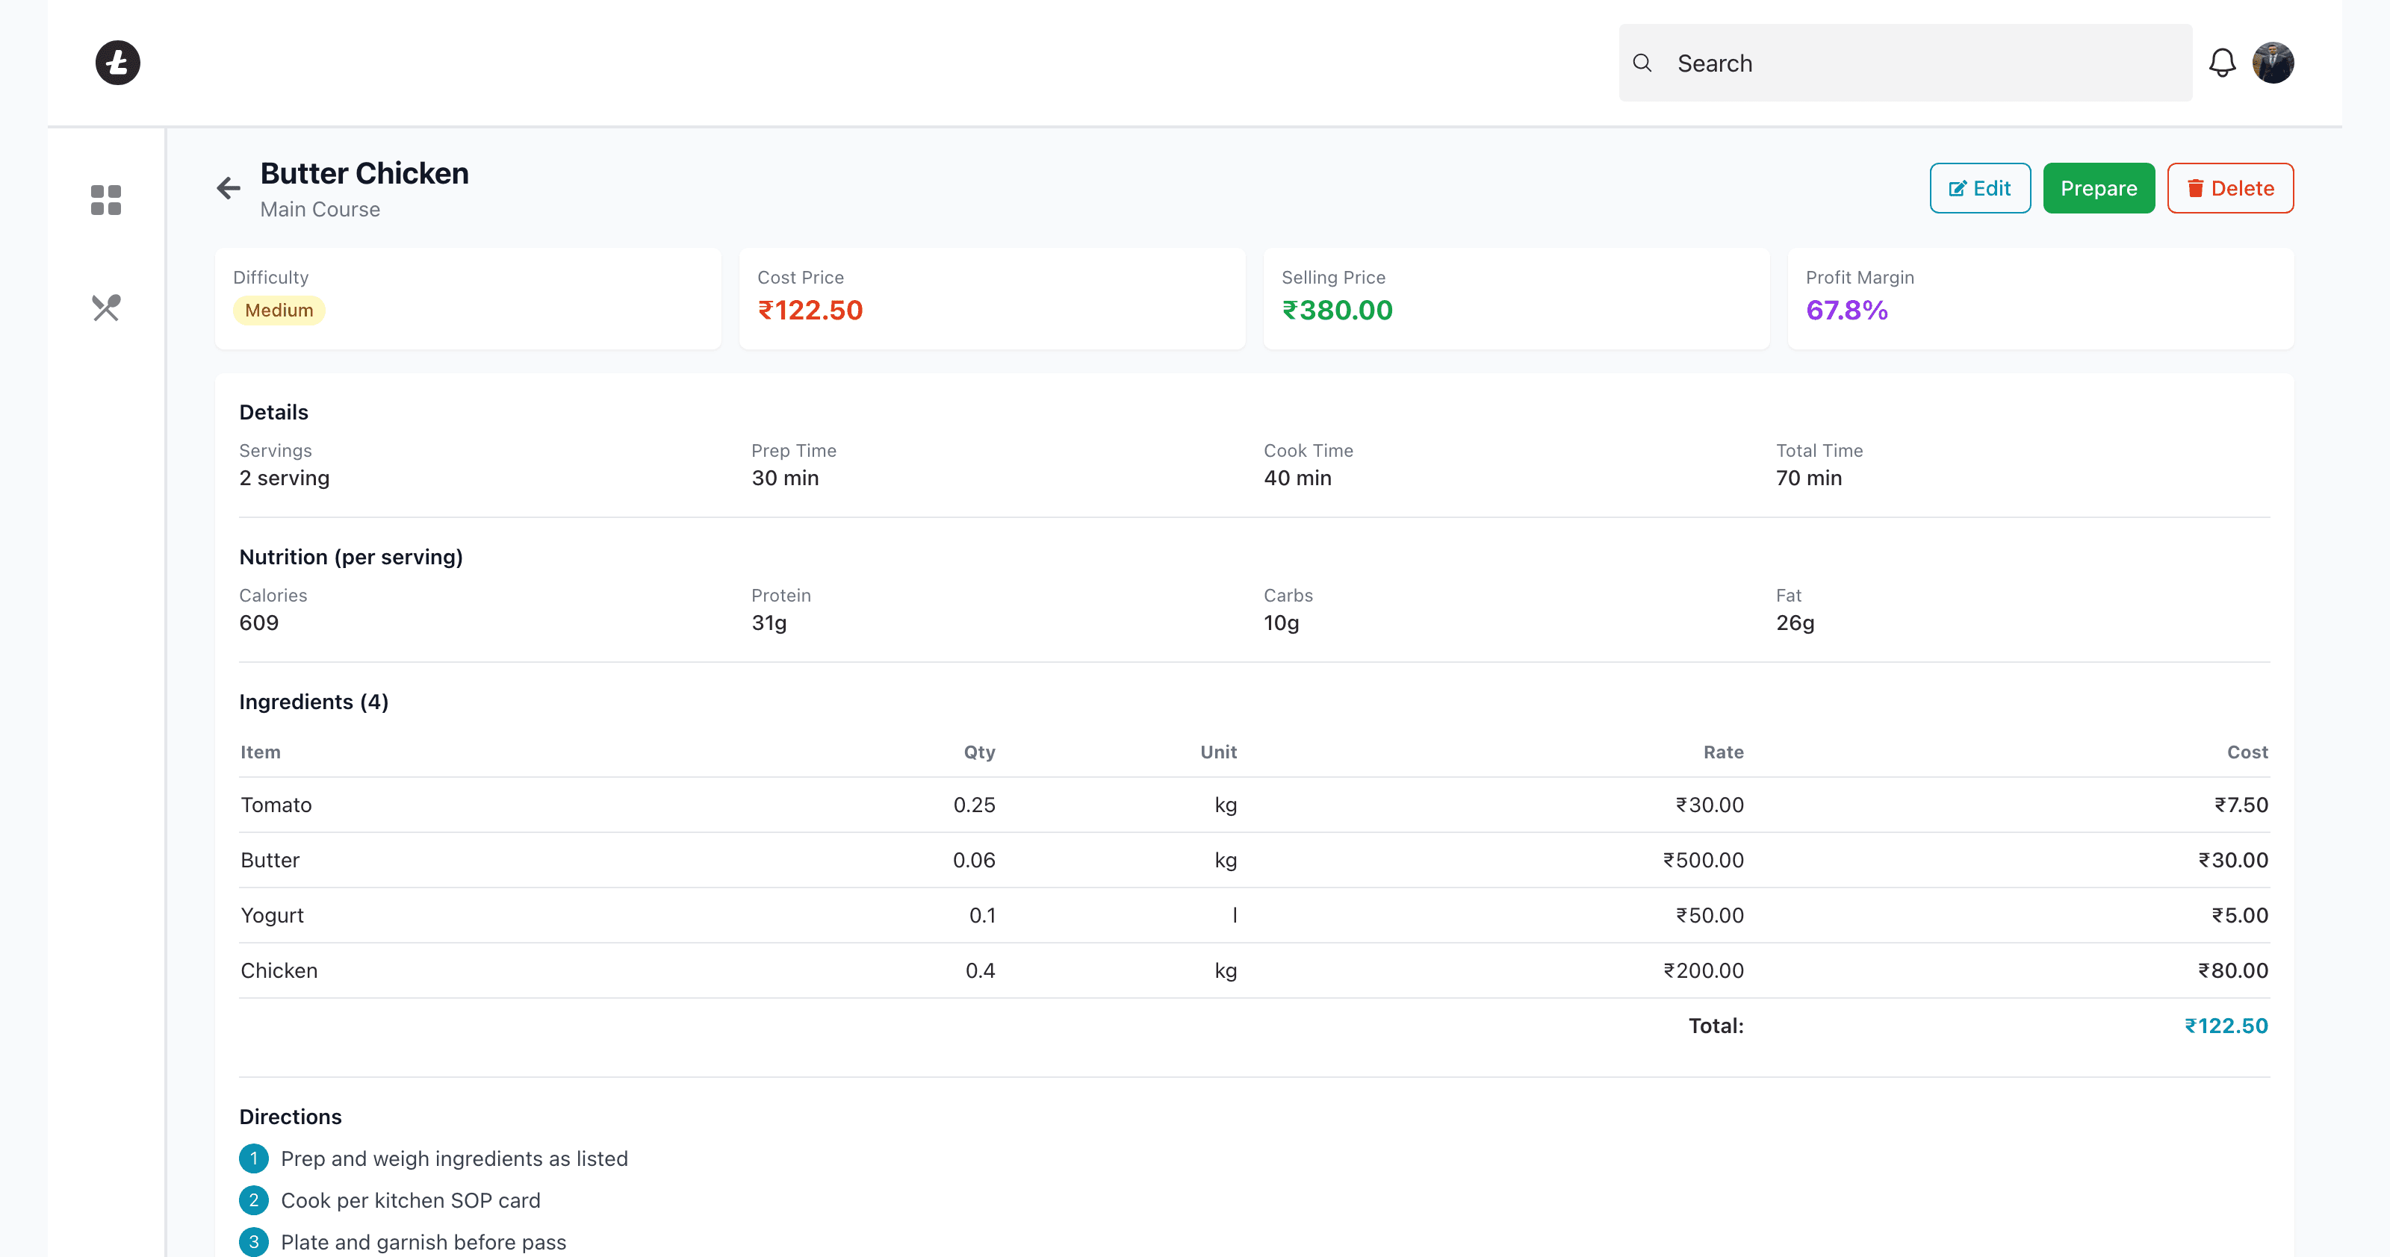2390x1257 pixels.
Task: Click the 'Main Course' category subtitle
Action: [x=320, y=210]
